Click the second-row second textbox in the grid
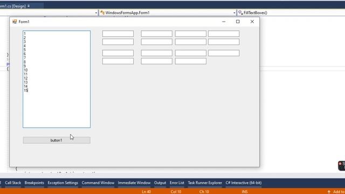 [x=157, y=42]
